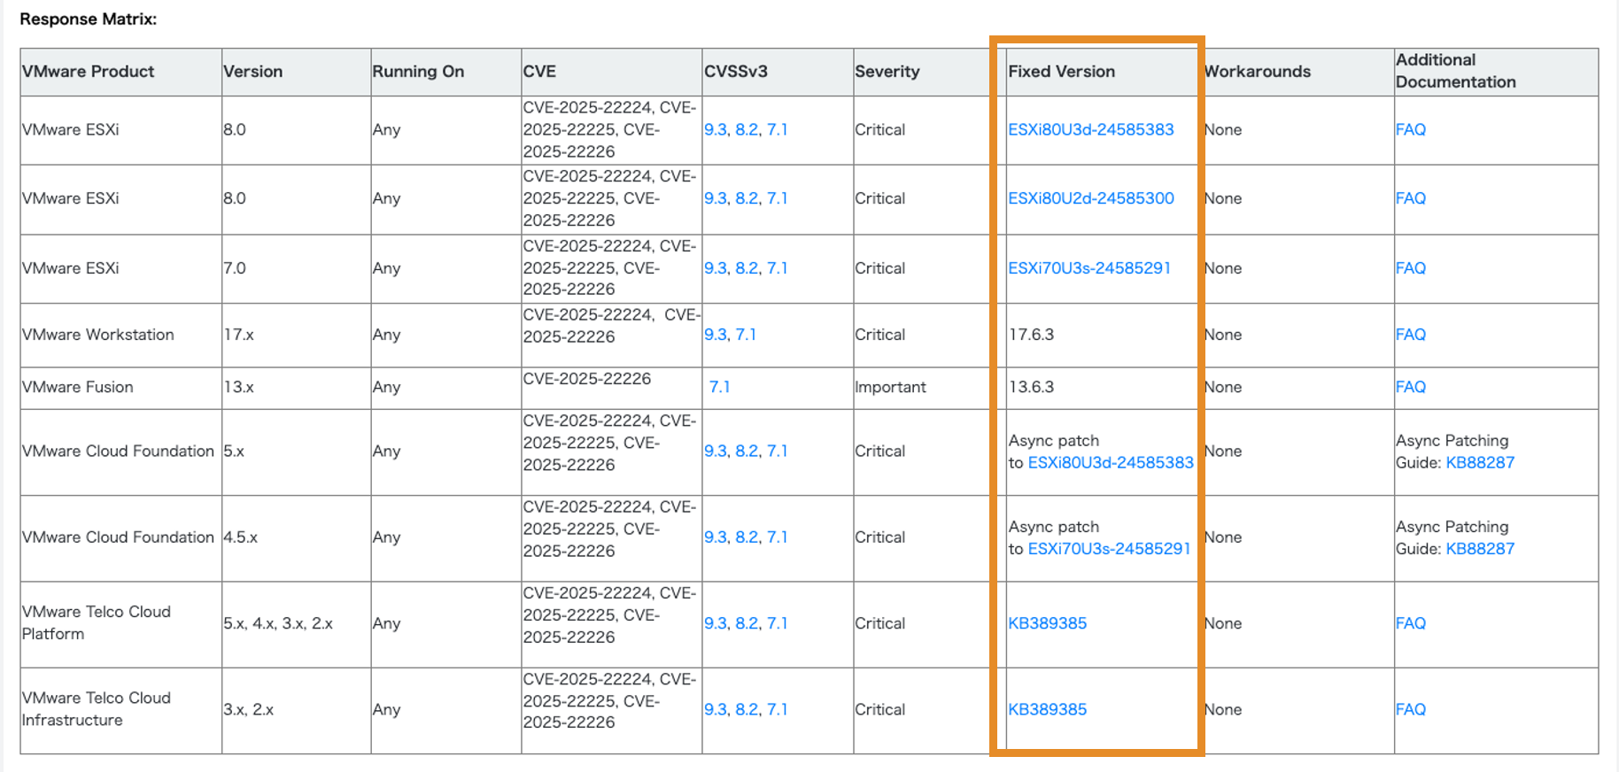Select the 17.6.3 fixed version cell
Screen dimensions: 1619x772
[x=1031, y=335]
